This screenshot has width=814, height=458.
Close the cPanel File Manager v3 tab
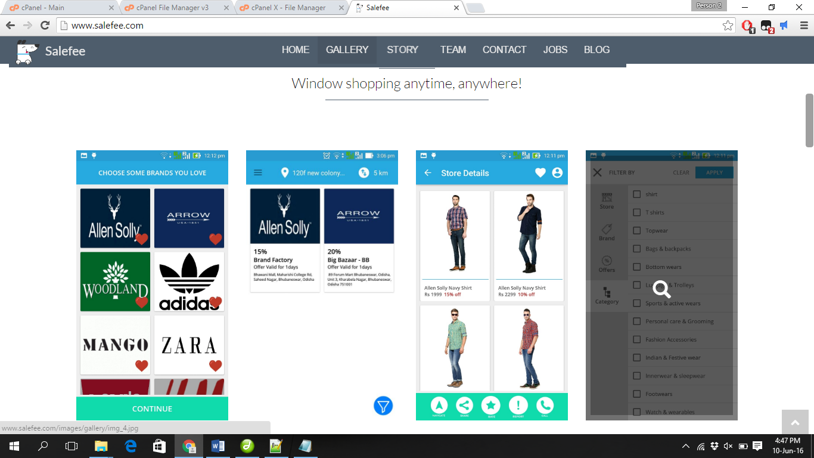227,8
